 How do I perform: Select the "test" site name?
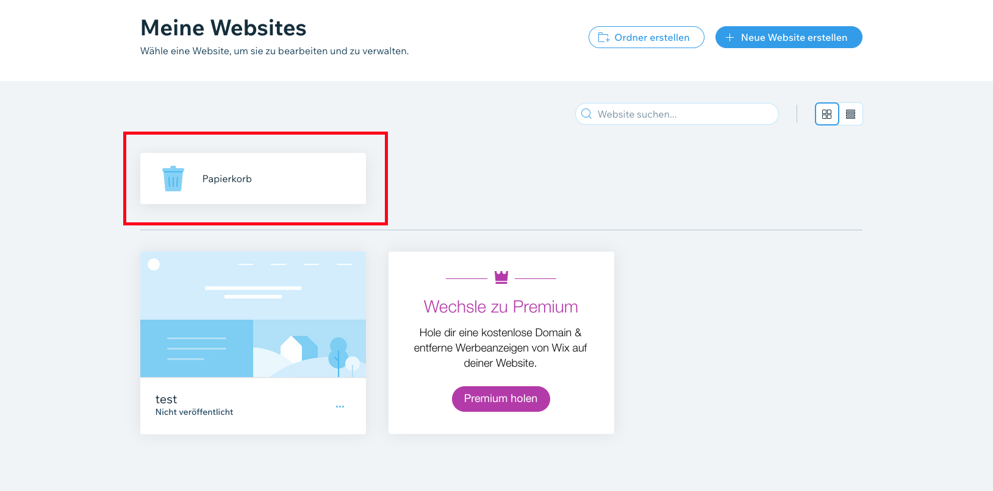click(166, 400)
